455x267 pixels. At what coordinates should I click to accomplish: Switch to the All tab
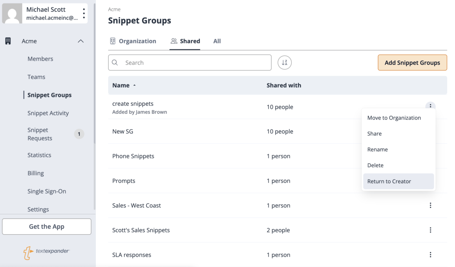tap(217, 41)
